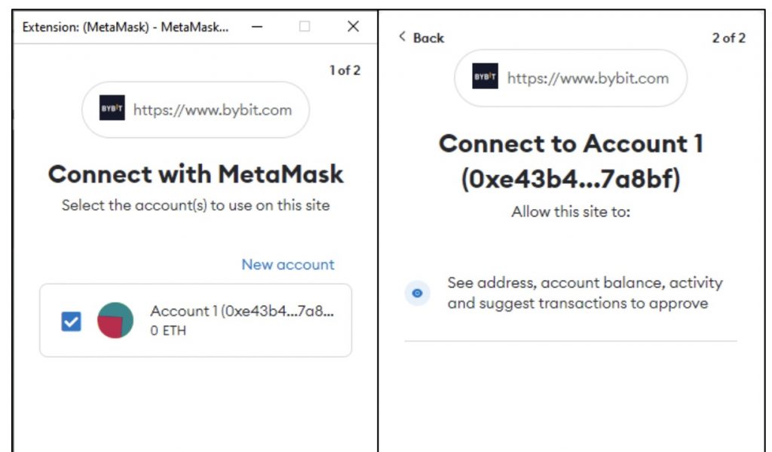
Task: Click the blue eye permission icon
Action: 417,293
